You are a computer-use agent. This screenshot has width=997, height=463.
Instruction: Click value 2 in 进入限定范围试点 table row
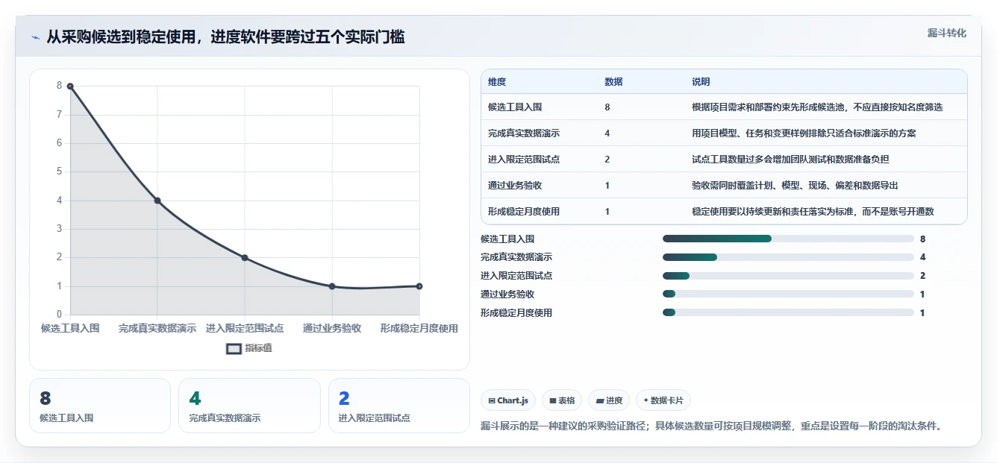point(607,160)
